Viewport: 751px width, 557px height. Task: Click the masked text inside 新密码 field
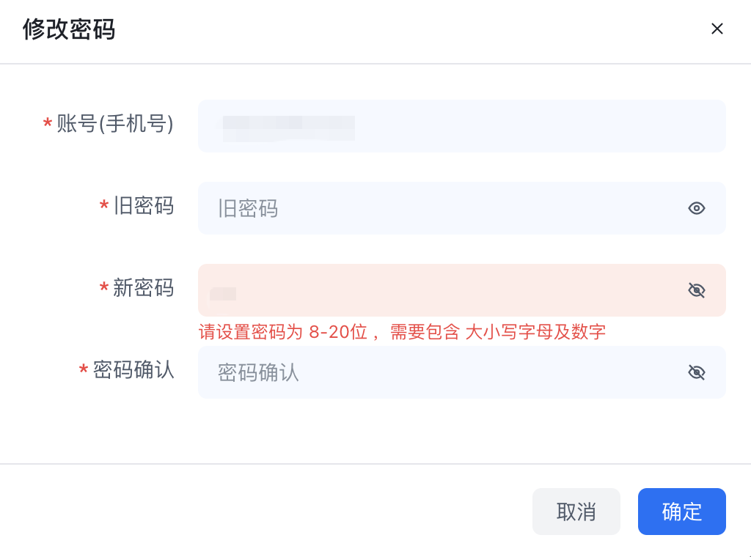click(x=223, y=294)
